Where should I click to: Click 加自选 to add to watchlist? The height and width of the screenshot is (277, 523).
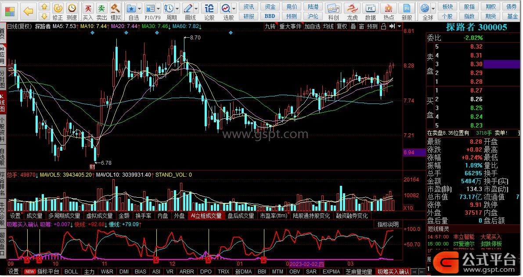pos(313,26)
